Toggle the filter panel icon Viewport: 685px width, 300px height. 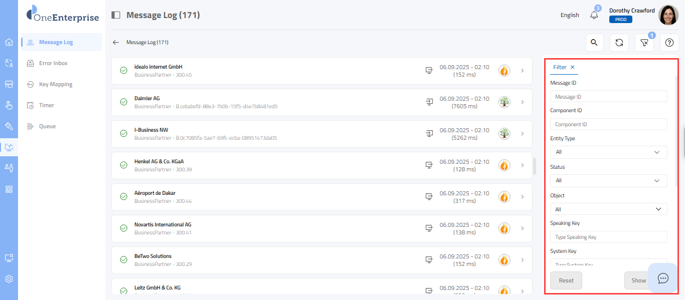(644, 43)
